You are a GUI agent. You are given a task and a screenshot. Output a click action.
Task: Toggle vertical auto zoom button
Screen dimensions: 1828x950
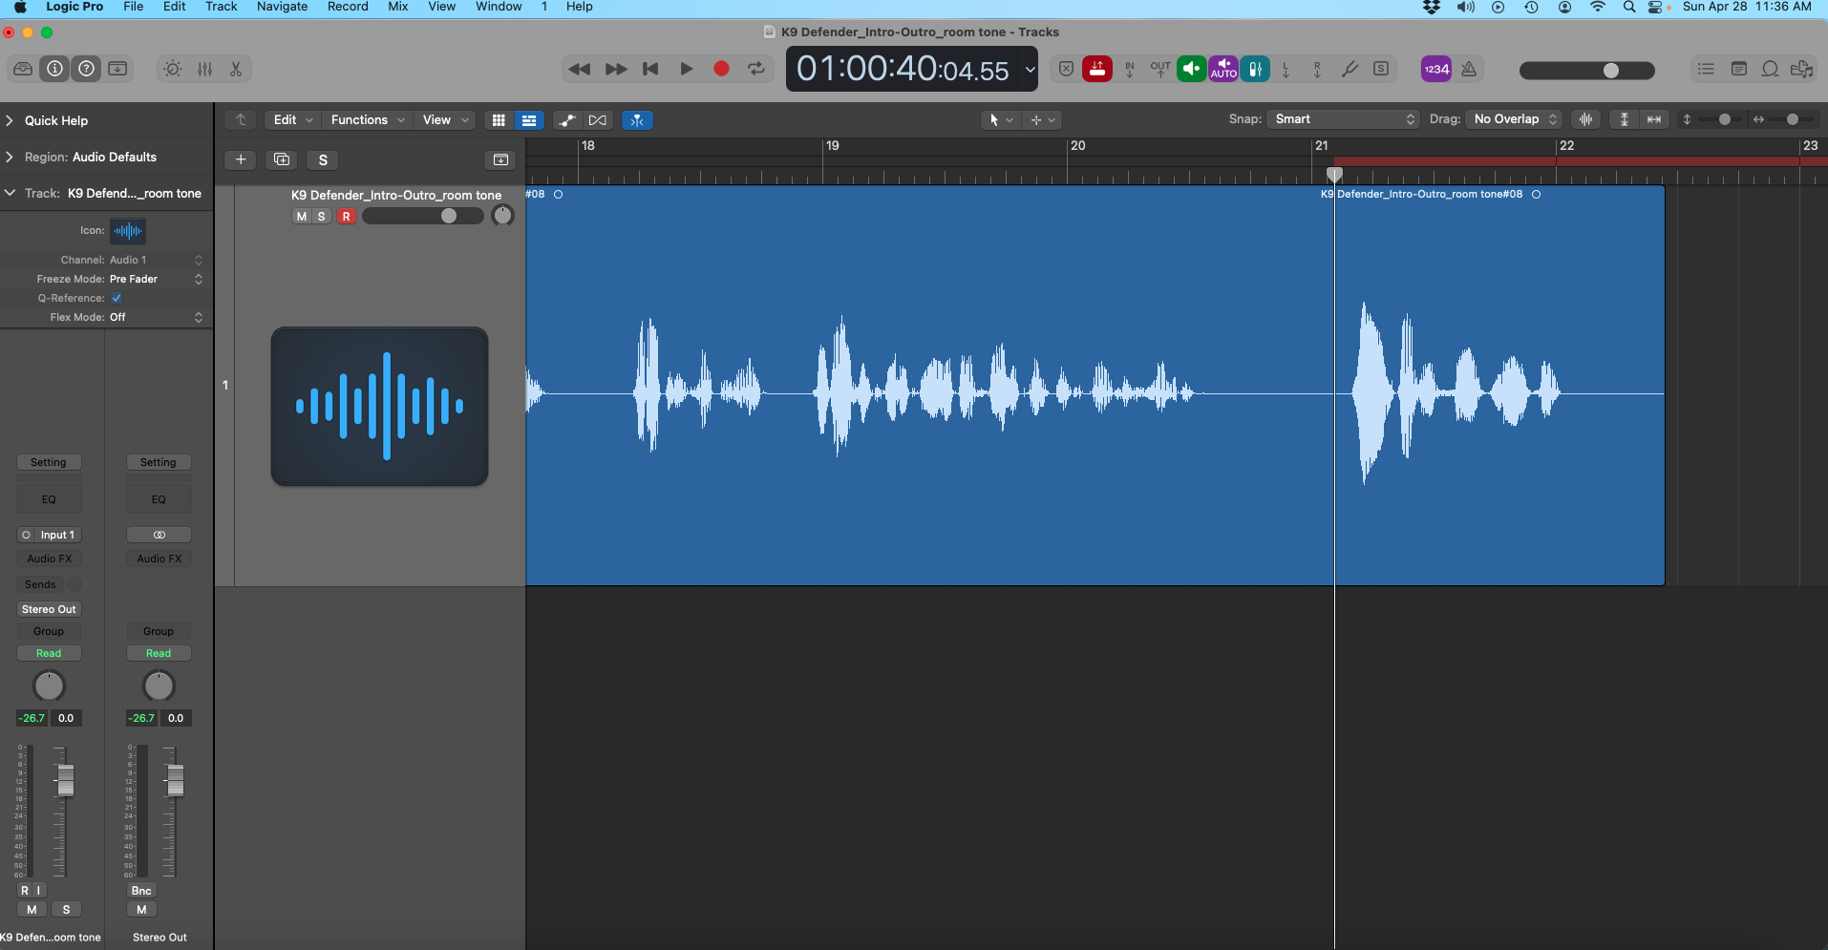[1624, 119]
